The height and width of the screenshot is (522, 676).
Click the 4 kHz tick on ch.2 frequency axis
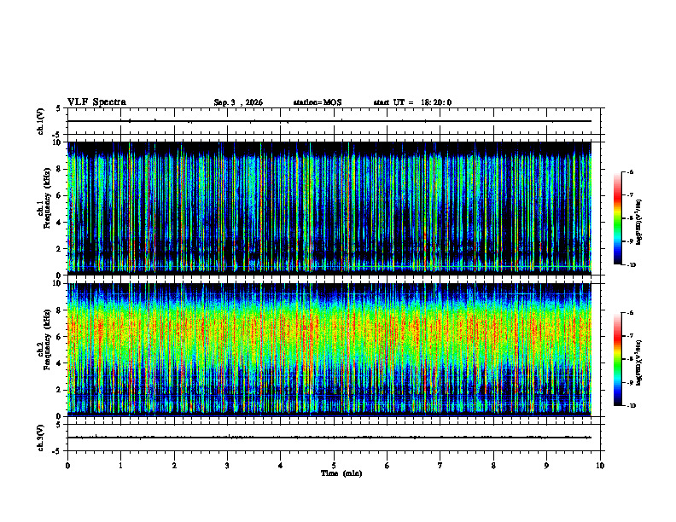(59, 363)
